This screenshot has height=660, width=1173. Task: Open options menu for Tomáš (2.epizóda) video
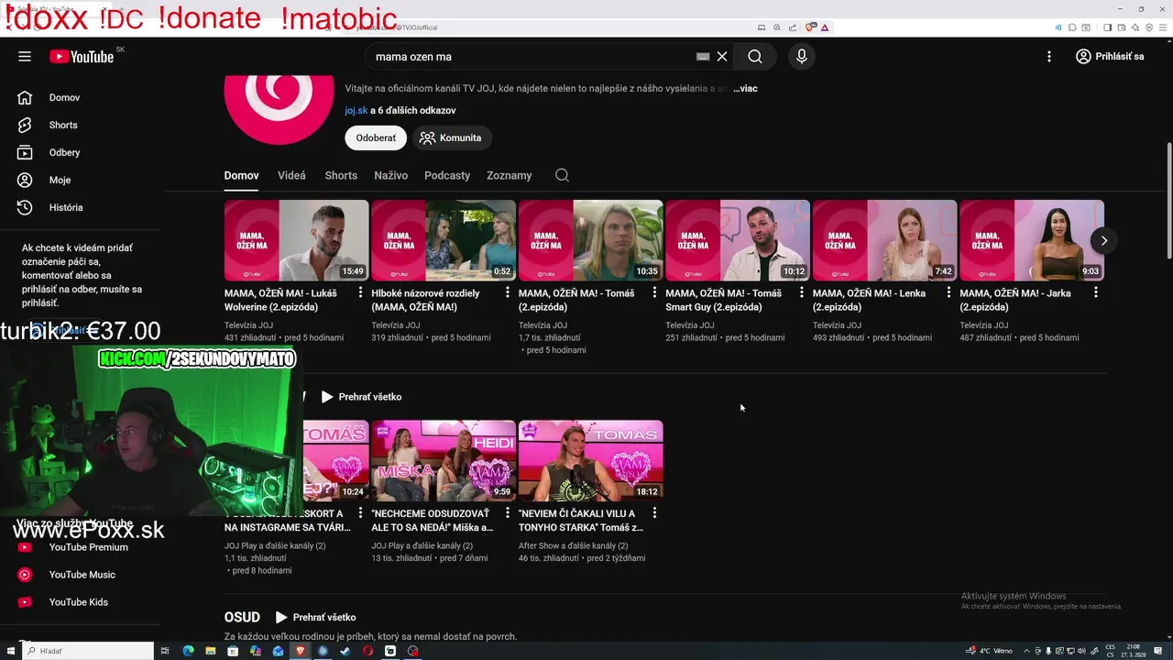[654, 292]
